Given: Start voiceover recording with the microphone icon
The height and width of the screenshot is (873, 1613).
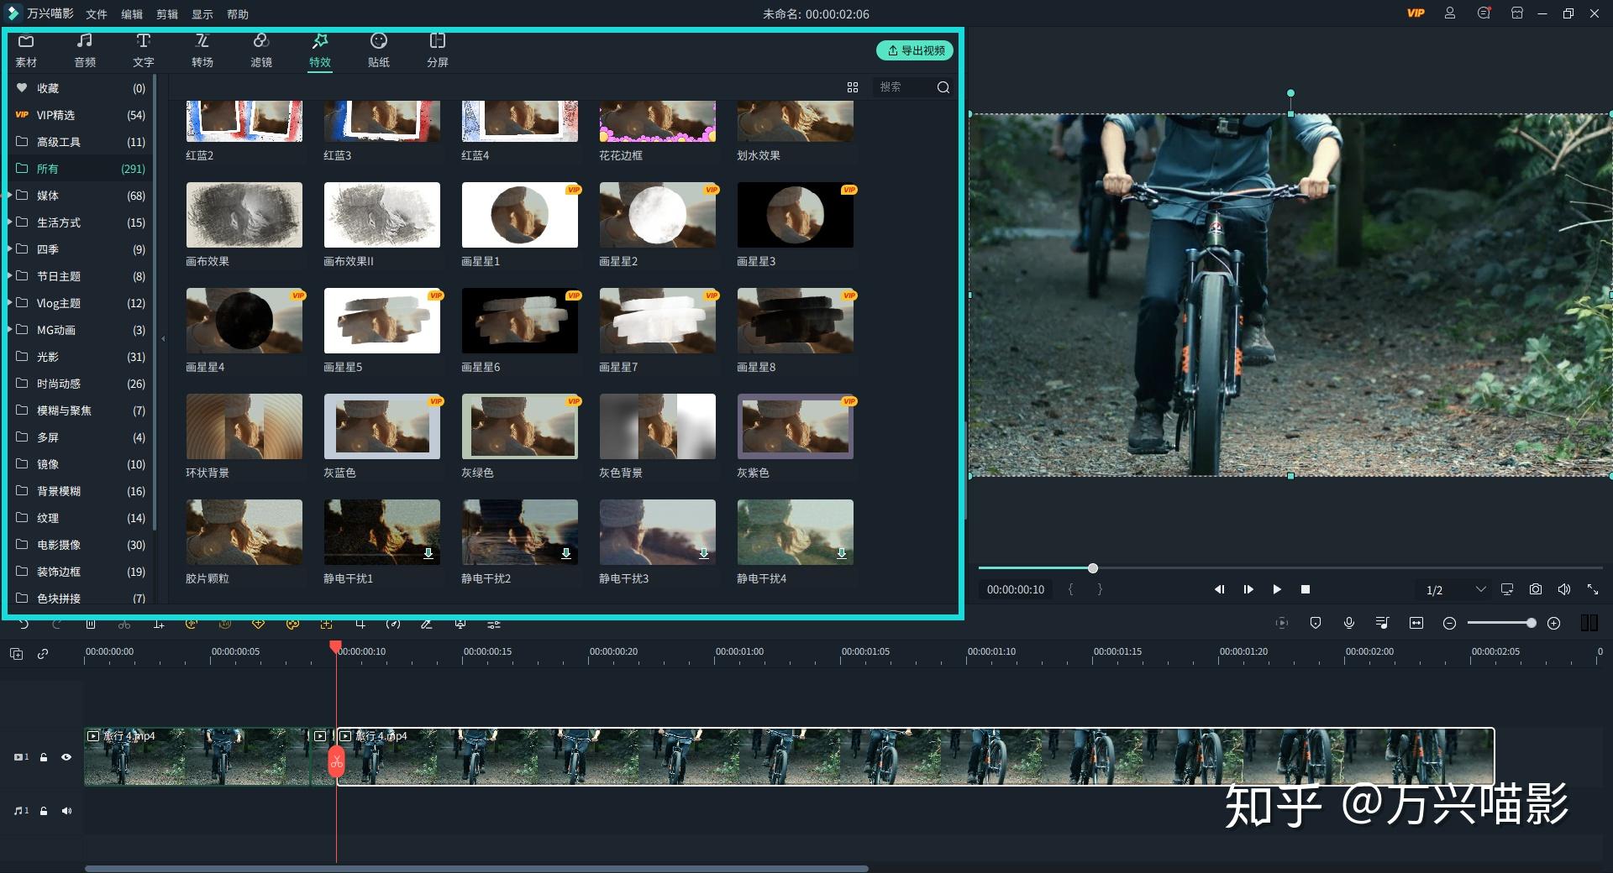Looking at the screenshot, I should [x=1349, y=623].
